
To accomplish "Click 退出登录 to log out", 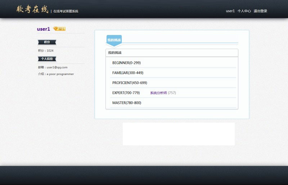I will point(260,11).
